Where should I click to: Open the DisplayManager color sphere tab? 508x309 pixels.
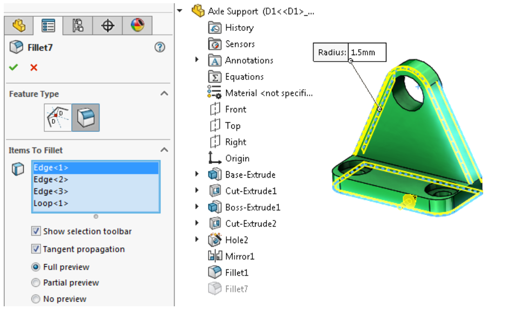click(137, 25)
